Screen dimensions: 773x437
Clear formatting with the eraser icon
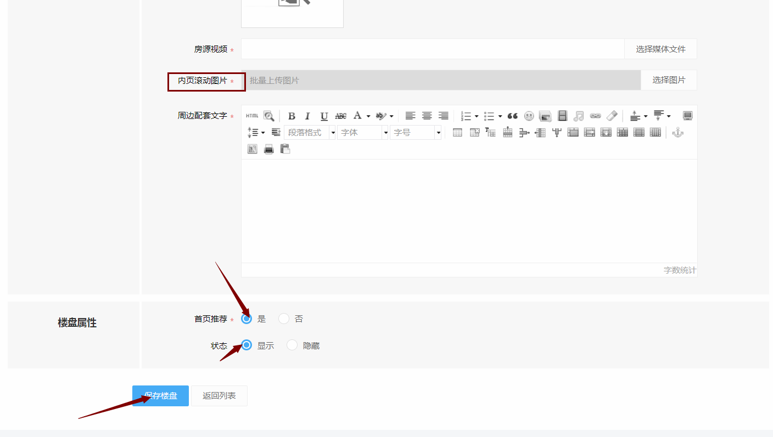pyautogui.click(x=612, y=116)
